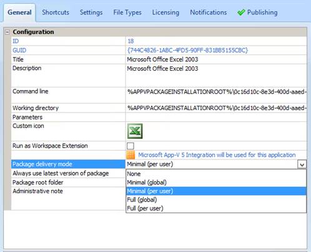Click Always use latest version label
311x252 pixels.
click(x=61, y=173)
